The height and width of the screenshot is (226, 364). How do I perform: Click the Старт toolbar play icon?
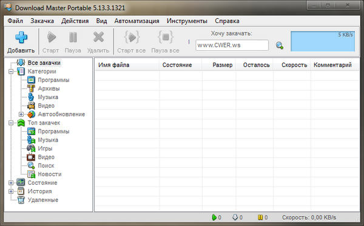tap(51, 37)
